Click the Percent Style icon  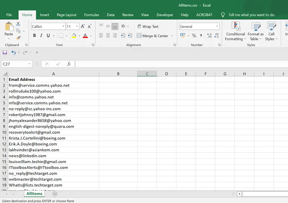point(194,36)
